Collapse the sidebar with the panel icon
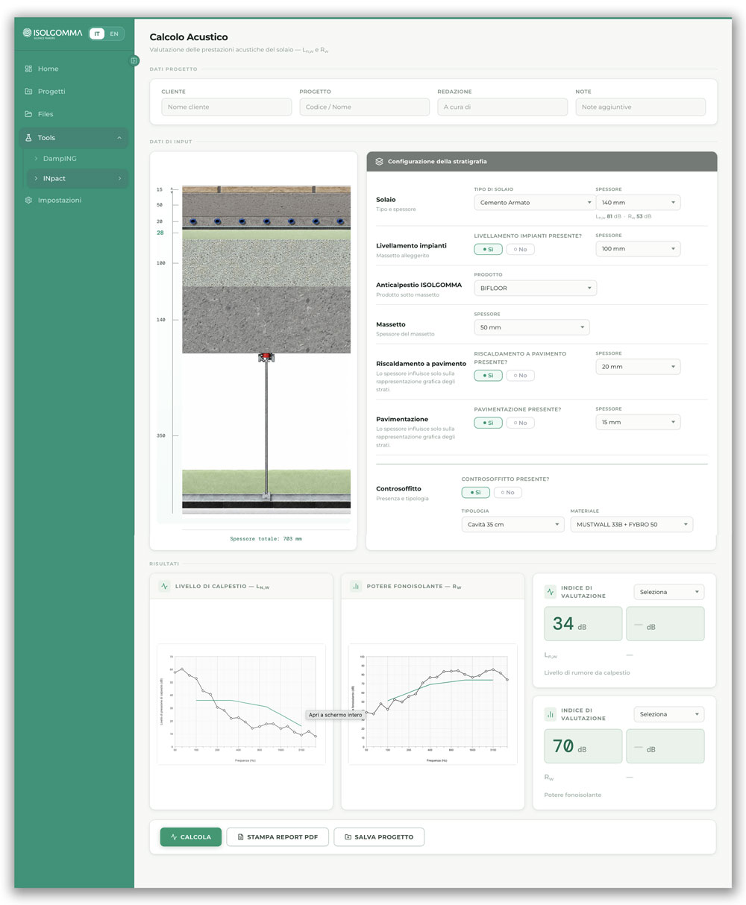Viewport: 746px width, 905px height. [134, 60]
